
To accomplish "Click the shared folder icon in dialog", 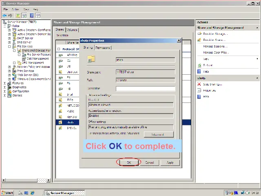I will (91, 59).
